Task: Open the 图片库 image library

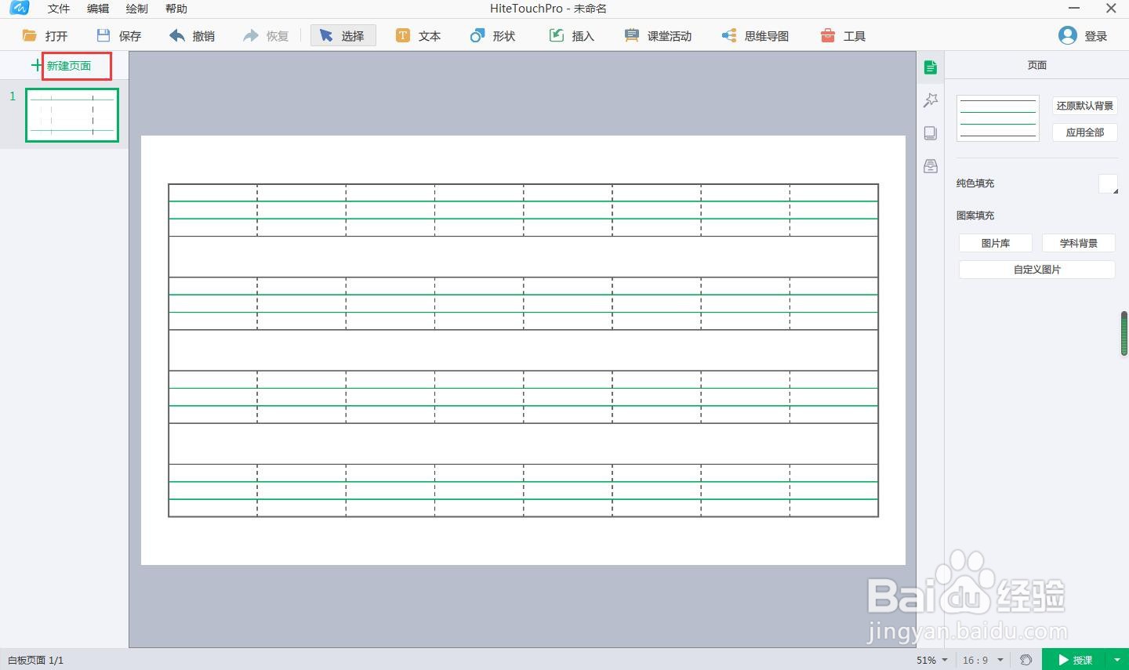Action: tap(996, 244)
